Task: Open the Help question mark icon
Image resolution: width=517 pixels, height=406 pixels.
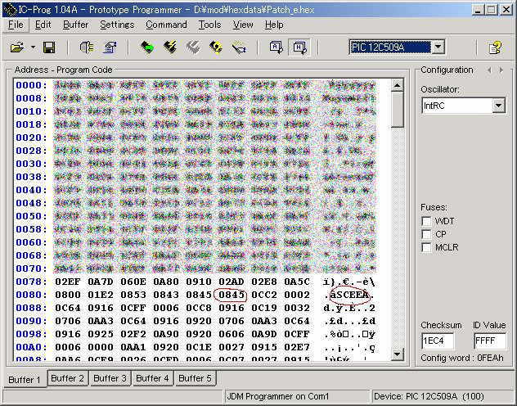Action: (x=495, y=48)
